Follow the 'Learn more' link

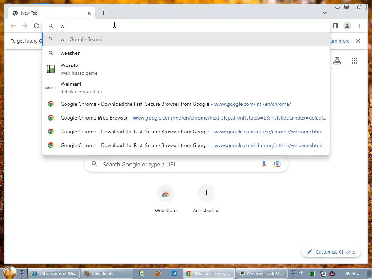(x=340, y=41)
